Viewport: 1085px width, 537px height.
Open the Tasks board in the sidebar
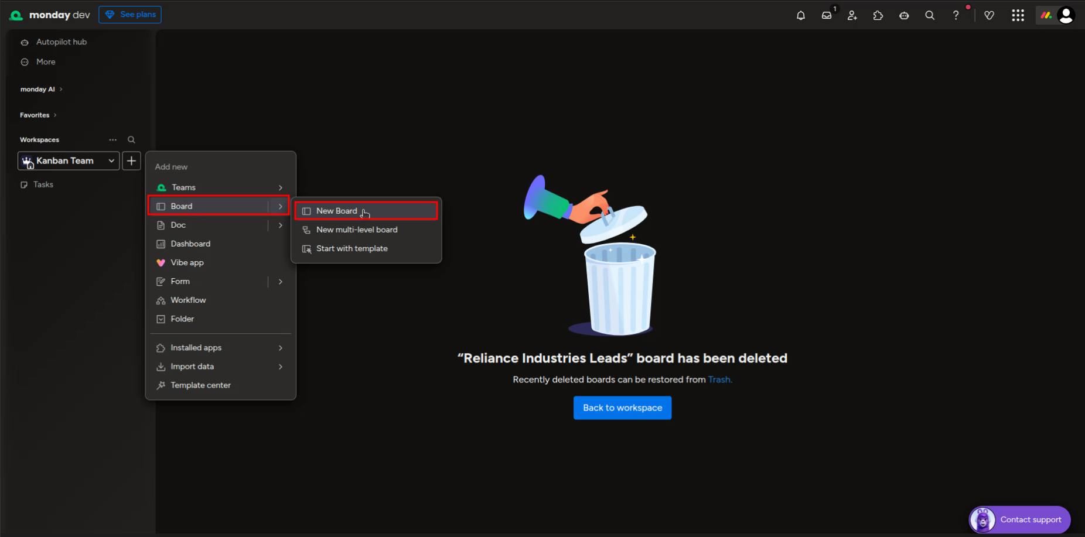point(43,184)
